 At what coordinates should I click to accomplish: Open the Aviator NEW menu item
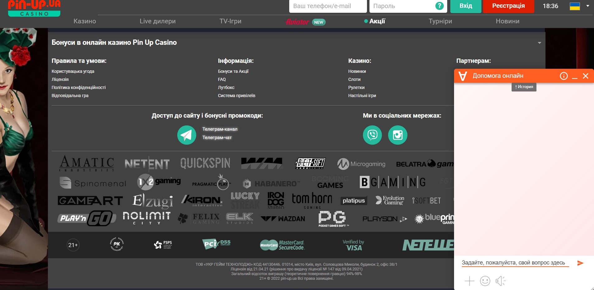click(305, 22)
